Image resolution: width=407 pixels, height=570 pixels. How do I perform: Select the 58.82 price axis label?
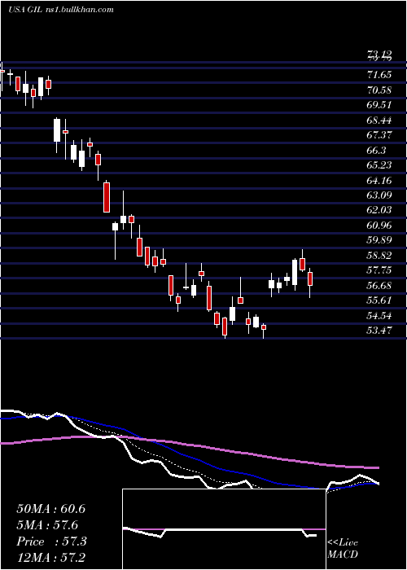point(379,256)
